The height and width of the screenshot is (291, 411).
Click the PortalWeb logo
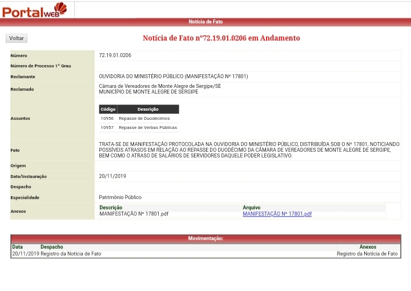35,10
